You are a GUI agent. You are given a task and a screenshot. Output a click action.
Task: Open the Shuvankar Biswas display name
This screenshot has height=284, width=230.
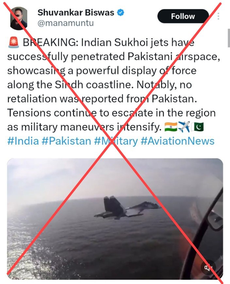click(76, 13)
